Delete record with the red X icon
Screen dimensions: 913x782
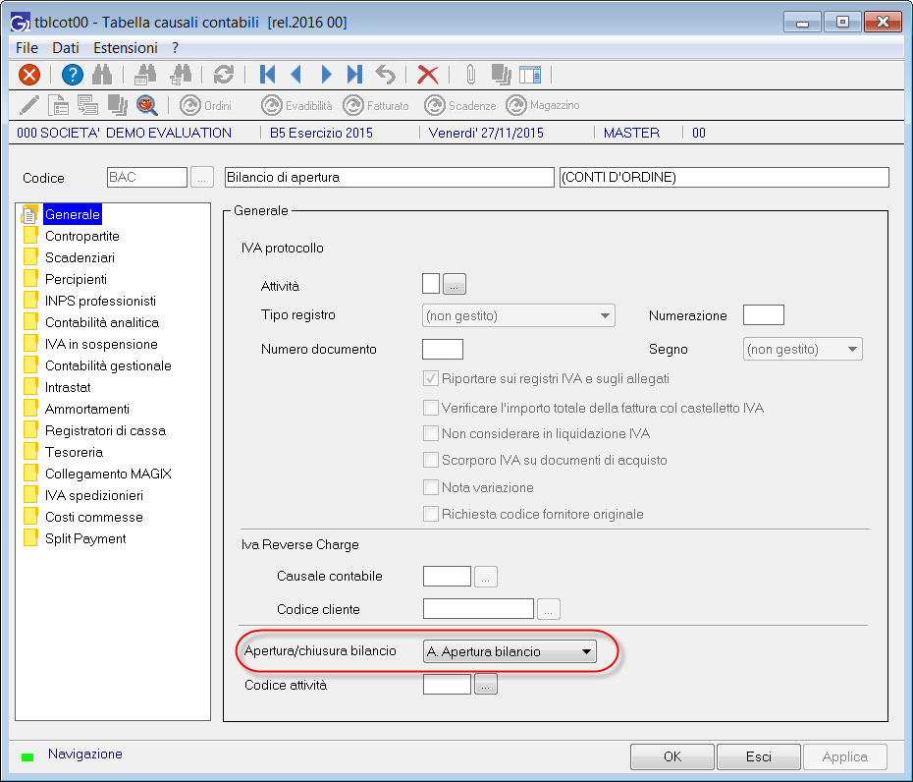[428, 75]
